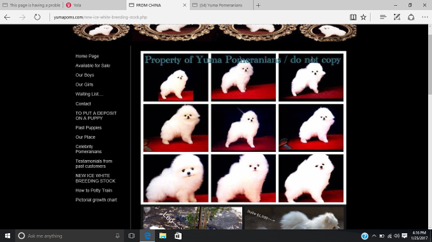Open Edge More actions ellipsis menu

pyautogui.click(x=425, y=17)
